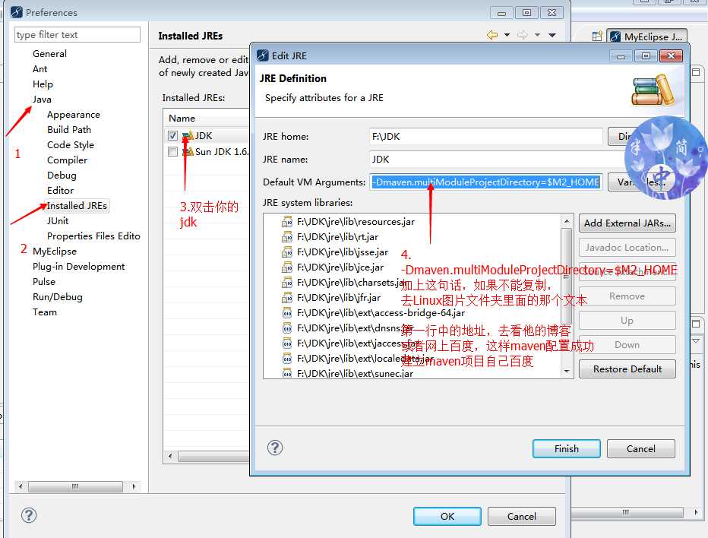Open Properties Files Editor preferences
This screenshot has height=538, width=708.
click(93, 236)
